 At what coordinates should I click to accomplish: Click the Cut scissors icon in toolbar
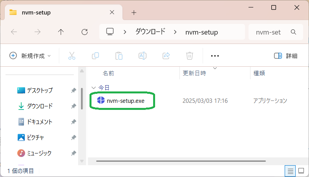pos(71,56)
